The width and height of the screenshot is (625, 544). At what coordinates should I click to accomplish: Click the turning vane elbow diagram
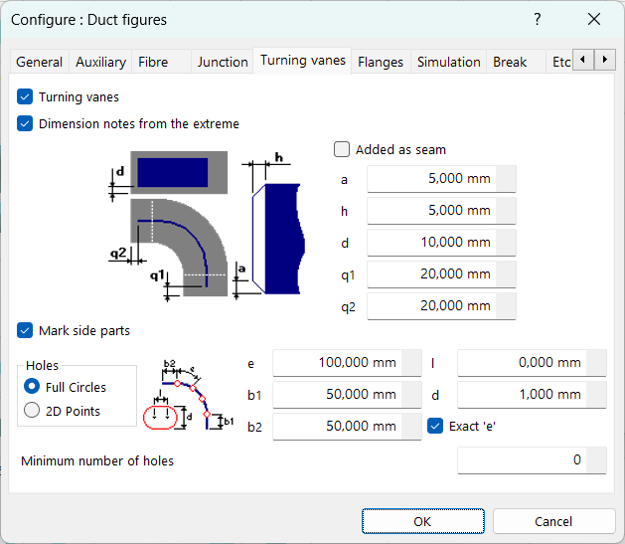[209, 225]
